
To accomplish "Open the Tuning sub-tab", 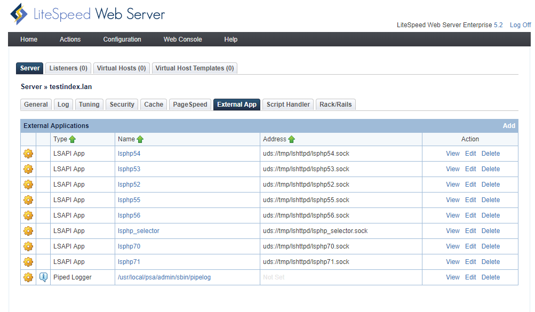I will point(89,105).
